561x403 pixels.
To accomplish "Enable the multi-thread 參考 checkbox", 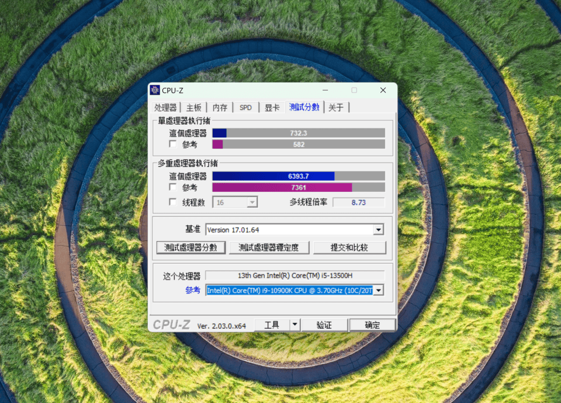I will coord(172,187).
